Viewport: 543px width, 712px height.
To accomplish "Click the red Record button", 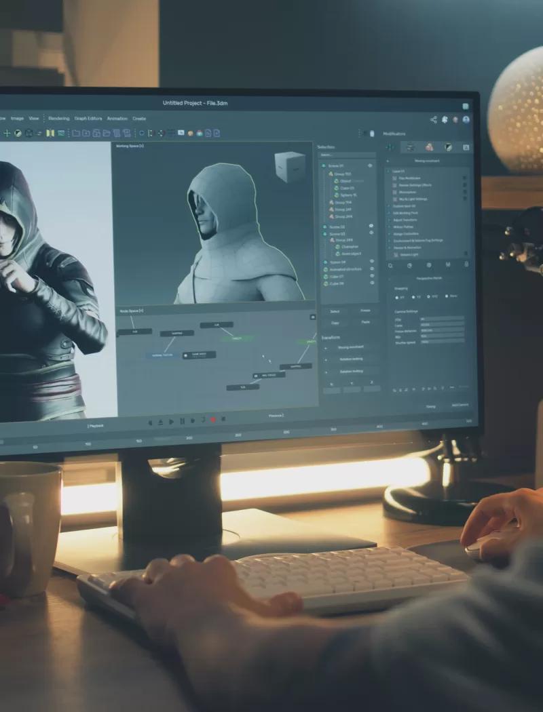I will pyautogui.click(x=212, y=420).
